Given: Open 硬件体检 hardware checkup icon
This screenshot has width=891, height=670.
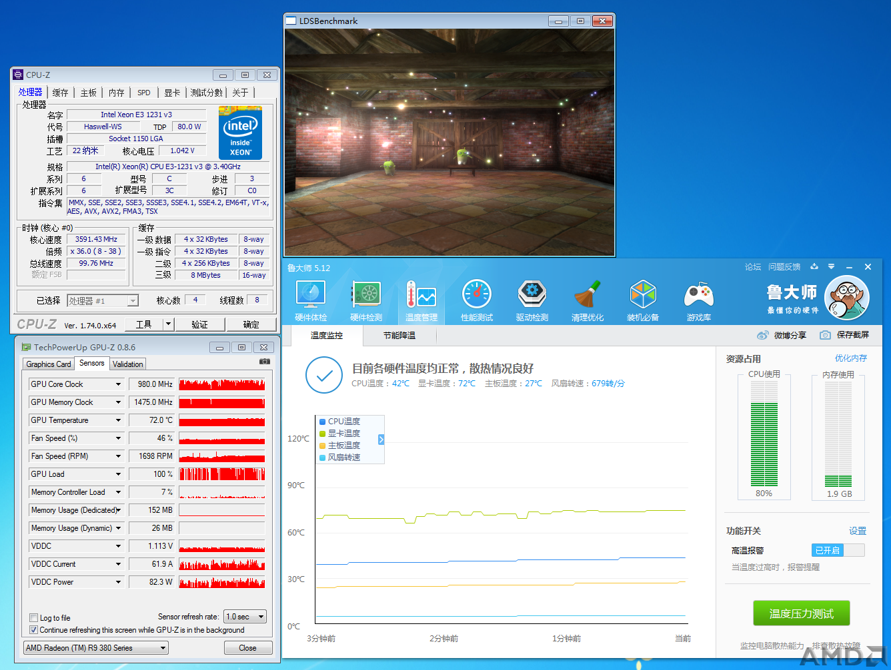Looking at the screenshot, I should [311, 301].
